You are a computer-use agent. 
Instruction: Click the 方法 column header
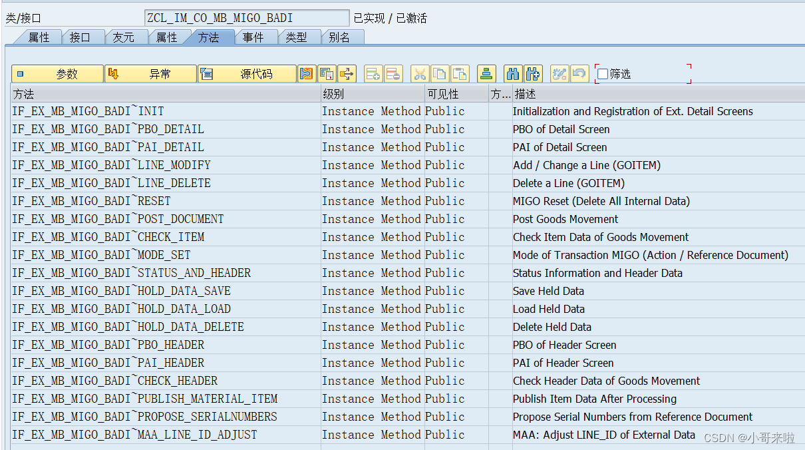click(x=166, y=94)
